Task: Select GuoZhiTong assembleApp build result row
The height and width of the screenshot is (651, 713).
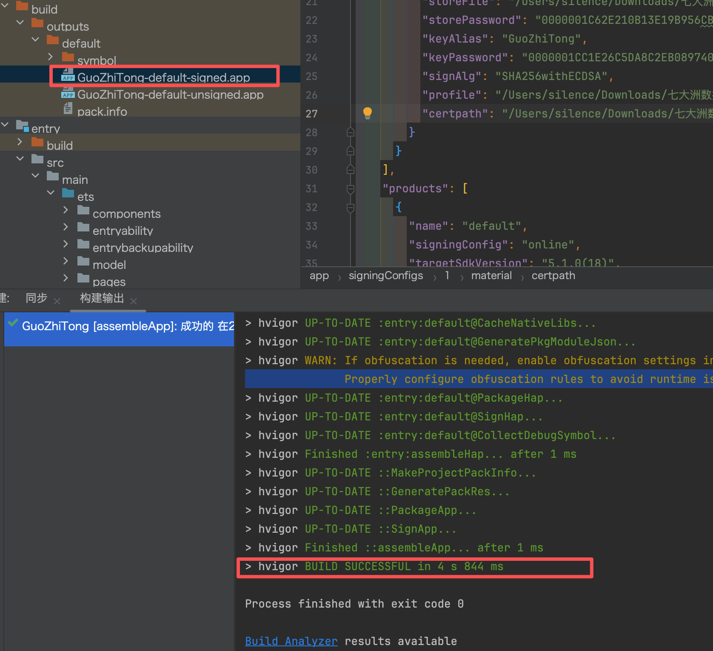Action: [x=119, y=329]
